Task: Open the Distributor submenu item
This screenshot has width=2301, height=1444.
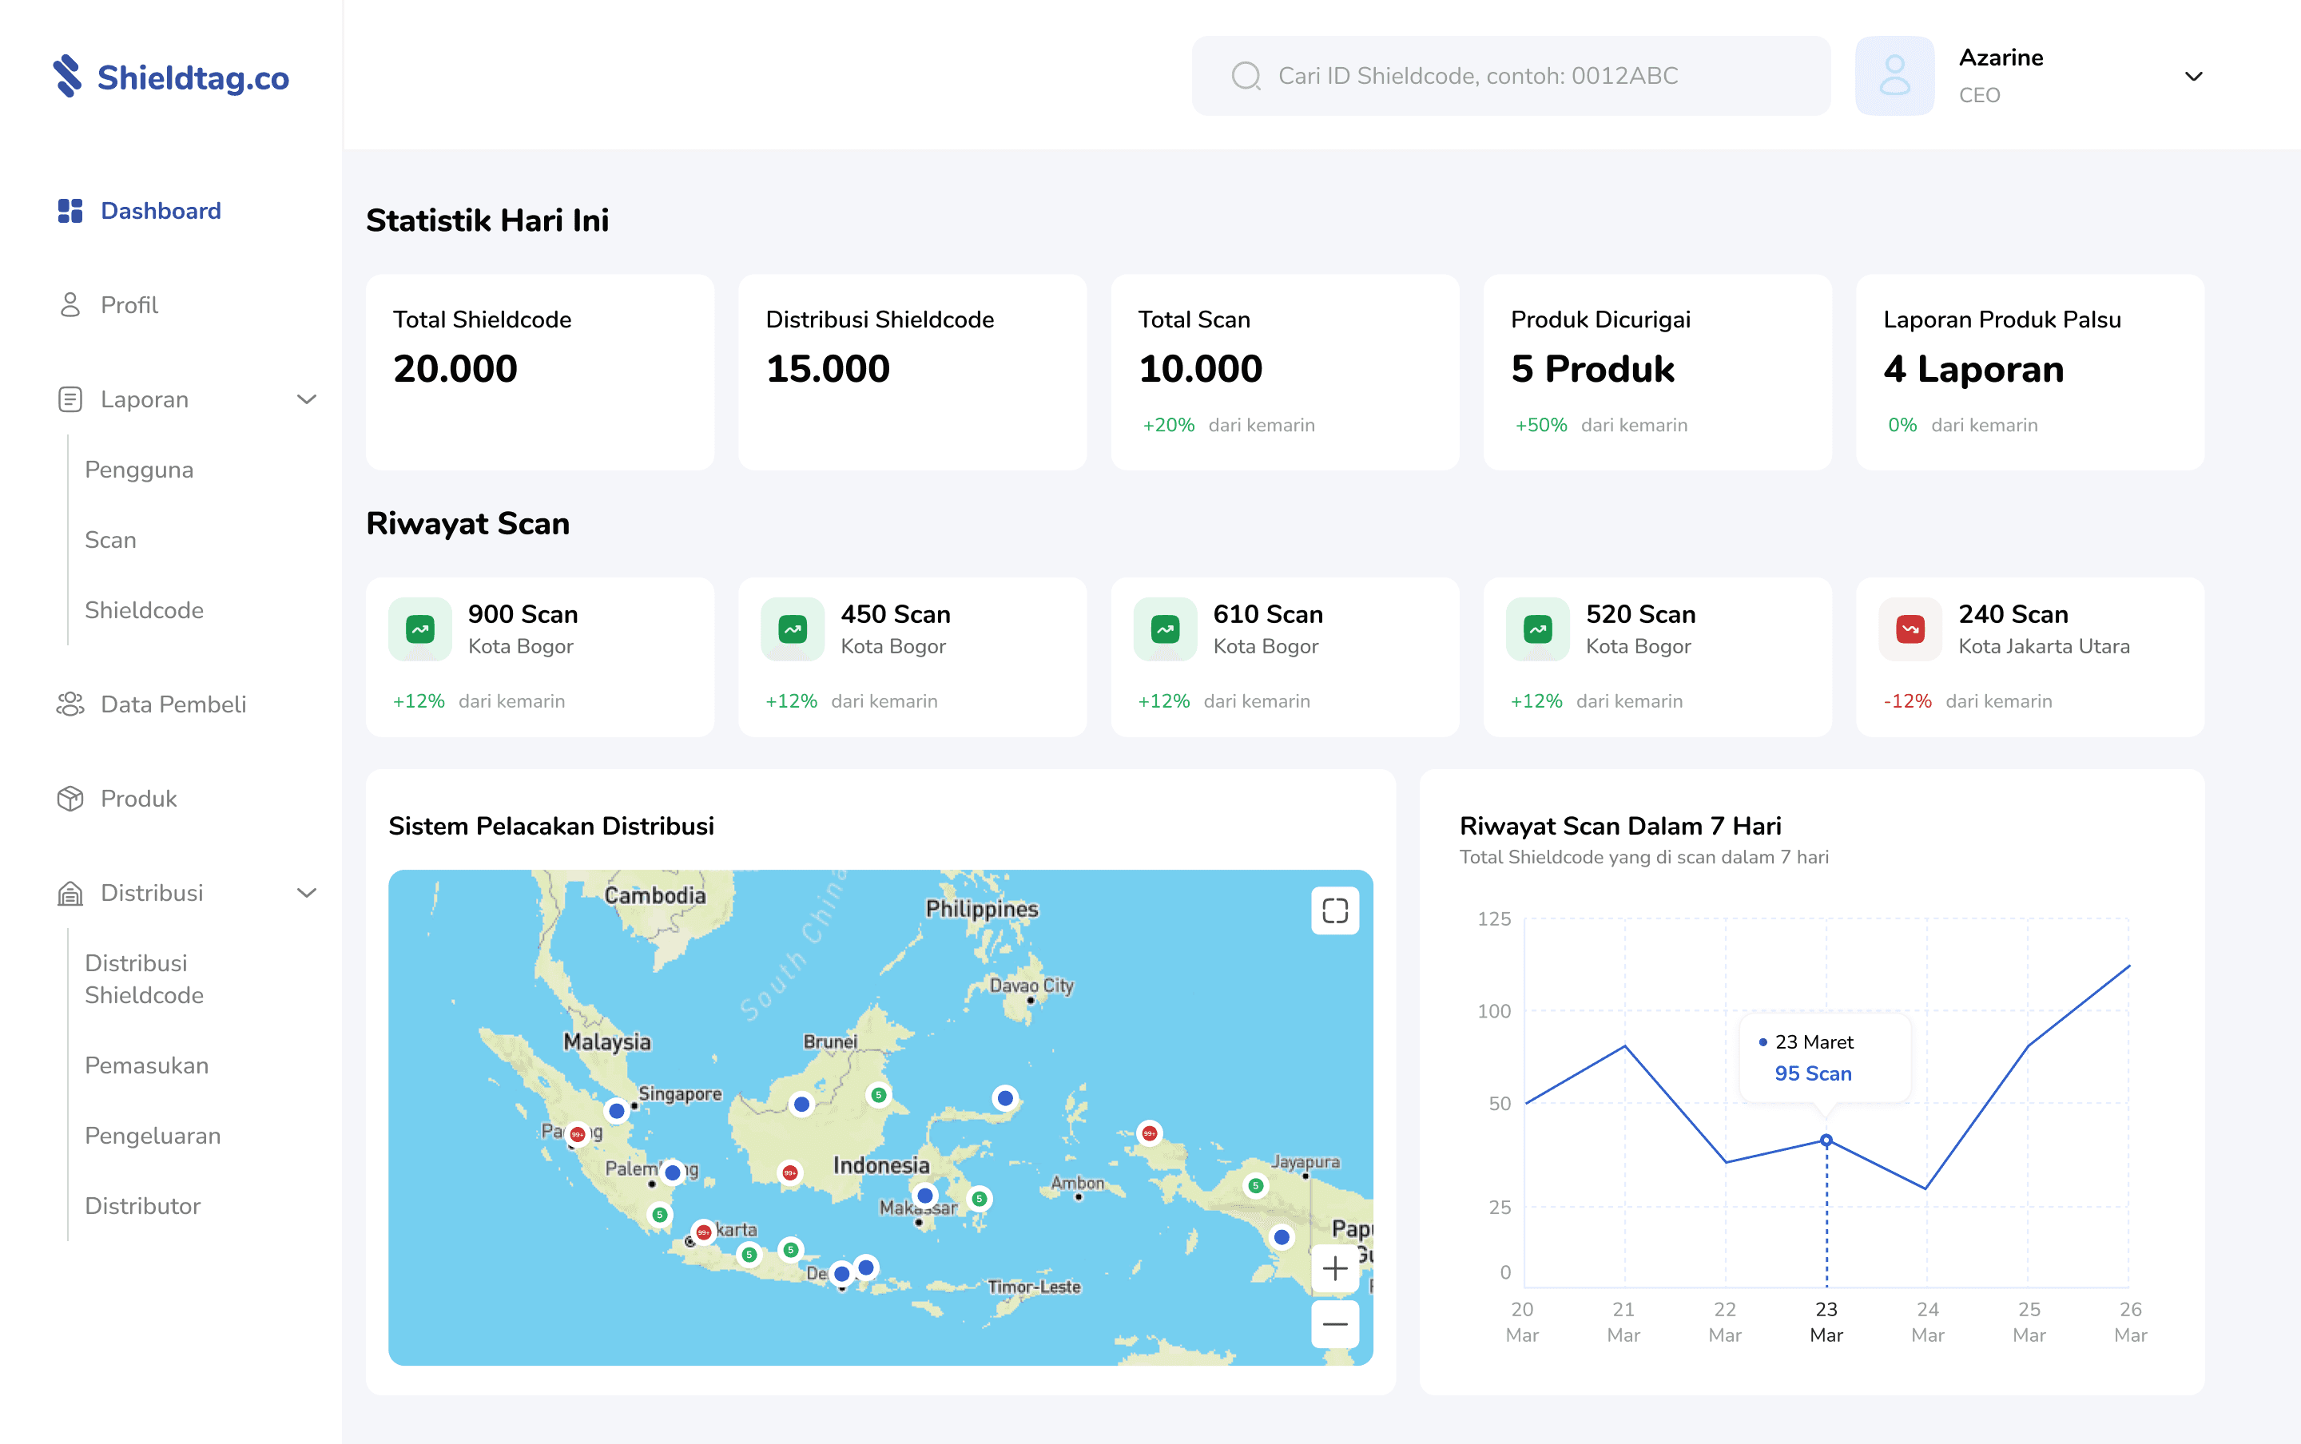Action: point(143,1205)
